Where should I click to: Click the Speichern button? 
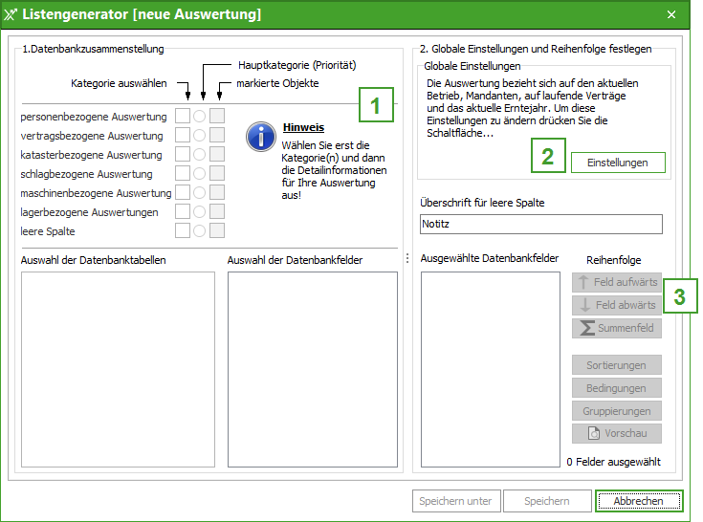(547, 501)
